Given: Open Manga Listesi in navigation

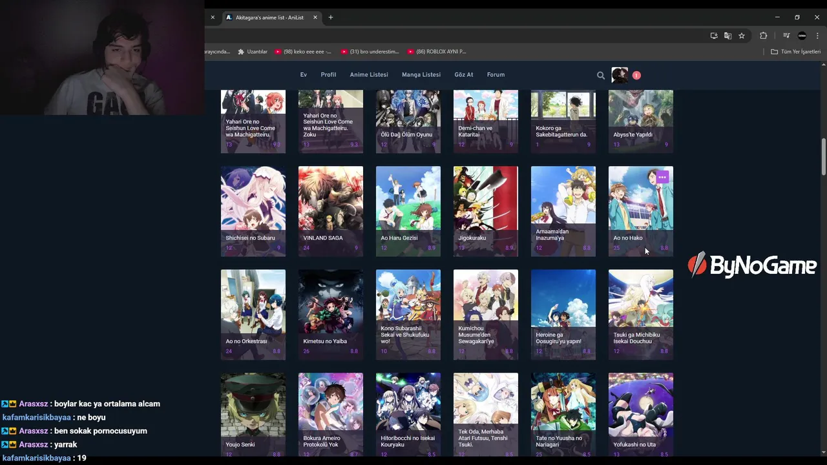Looking at the screenshot, I should tap(421, 75).
